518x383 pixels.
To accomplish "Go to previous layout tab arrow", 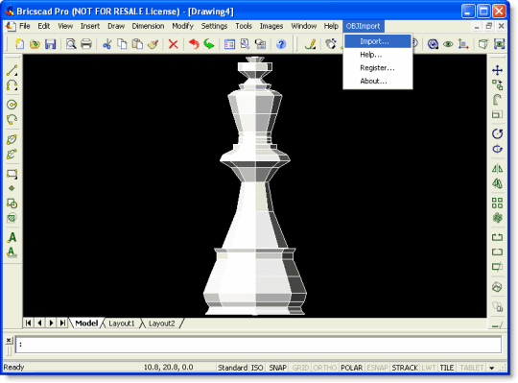I will point(40,323).
